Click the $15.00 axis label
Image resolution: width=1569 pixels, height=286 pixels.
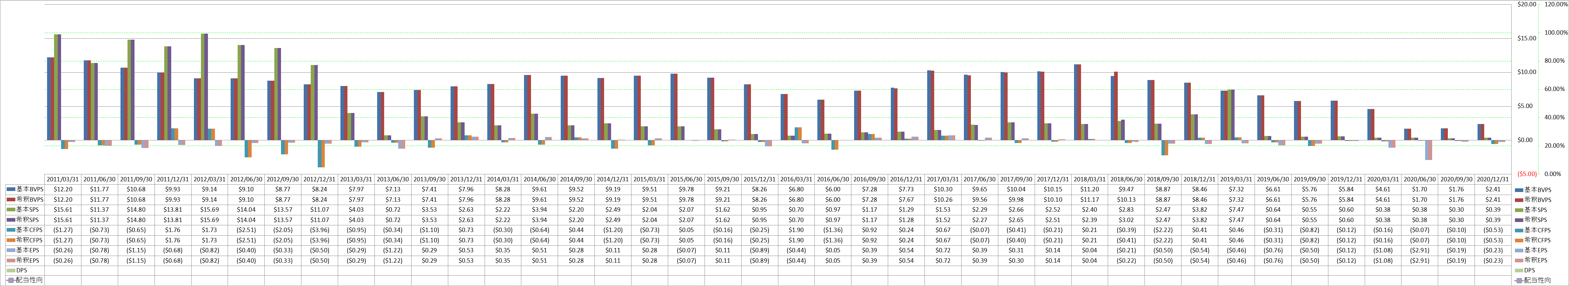(x=1527, y=38)
